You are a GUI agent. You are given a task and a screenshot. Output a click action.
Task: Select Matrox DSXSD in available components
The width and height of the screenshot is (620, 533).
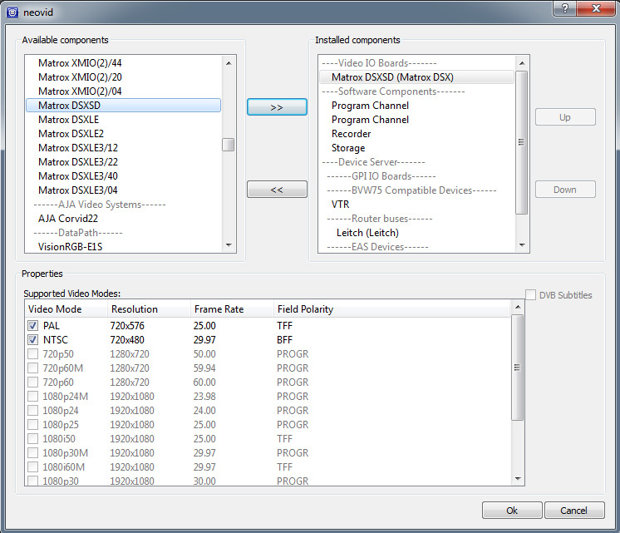pyautogui.click(x=123, y=106)
